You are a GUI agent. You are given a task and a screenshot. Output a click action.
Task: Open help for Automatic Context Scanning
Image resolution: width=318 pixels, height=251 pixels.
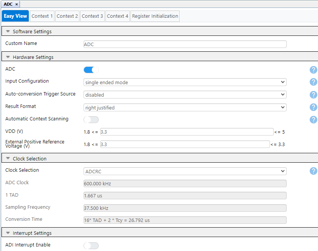[313, 120]
